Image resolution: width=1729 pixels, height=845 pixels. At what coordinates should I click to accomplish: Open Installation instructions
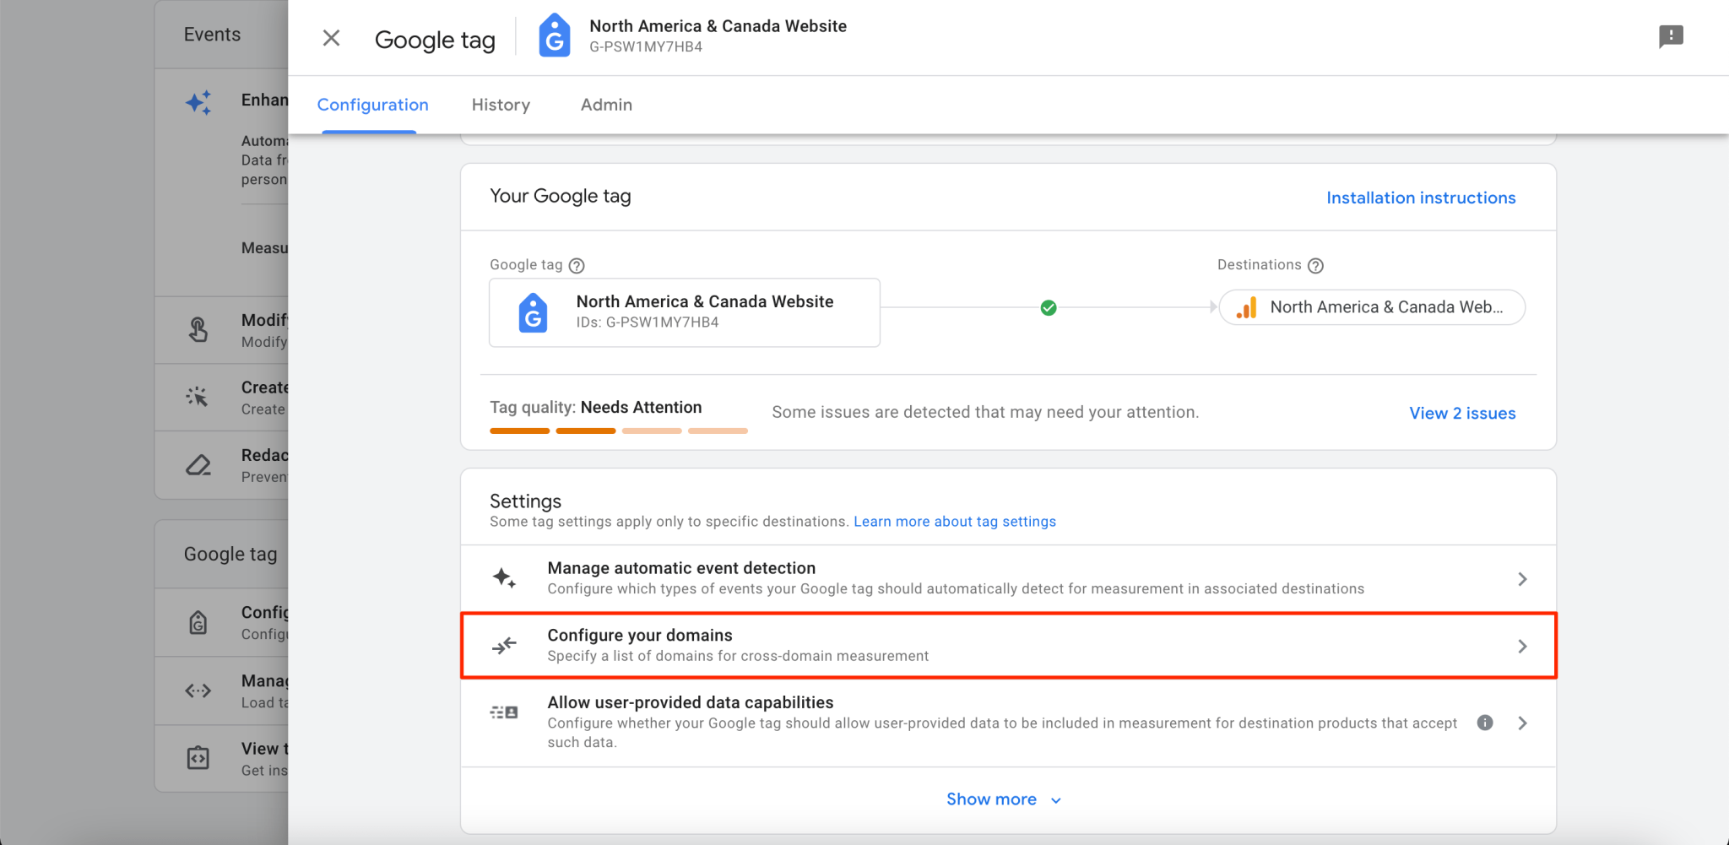(1421, 197)
